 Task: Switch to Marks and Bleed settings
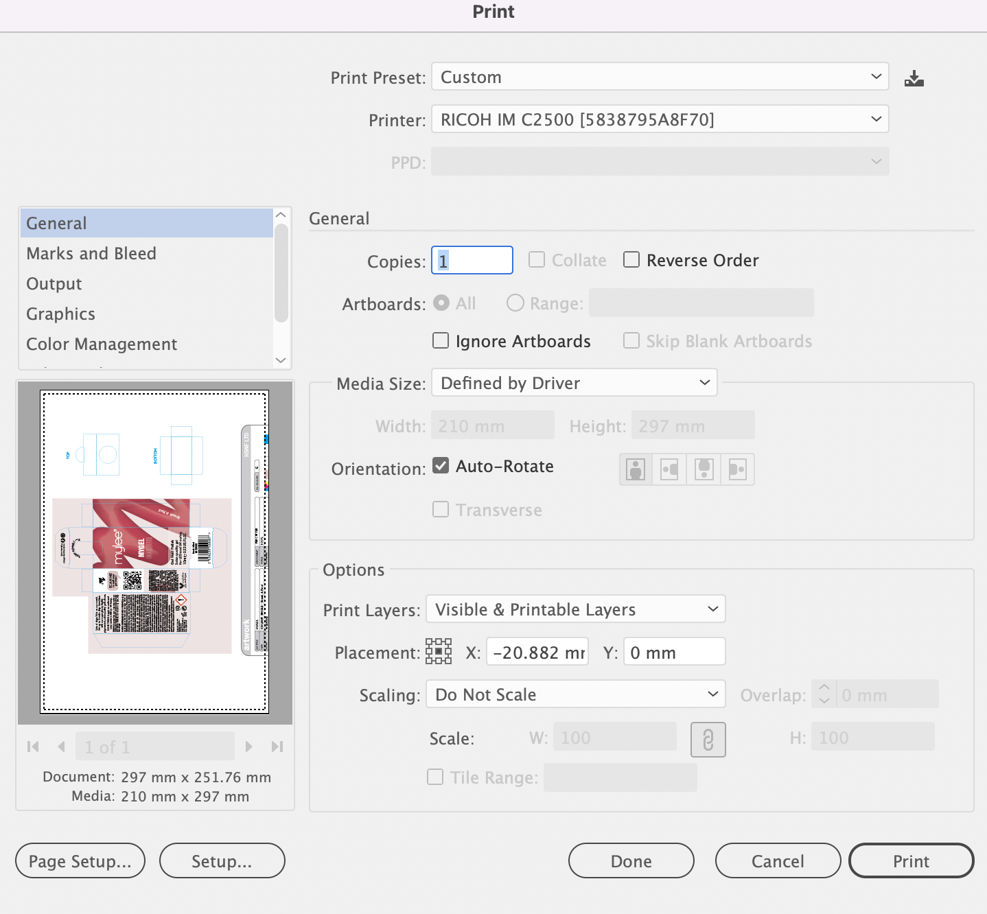[x=91, y=253]
